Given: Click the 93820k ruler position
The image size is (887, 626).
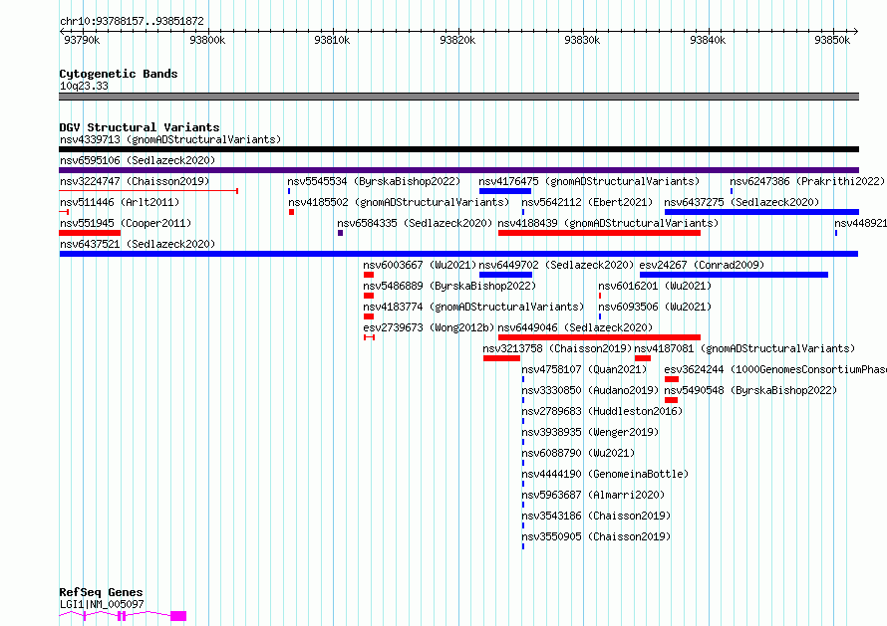Looking at the screenshot, I should click(x=457, y=40).
